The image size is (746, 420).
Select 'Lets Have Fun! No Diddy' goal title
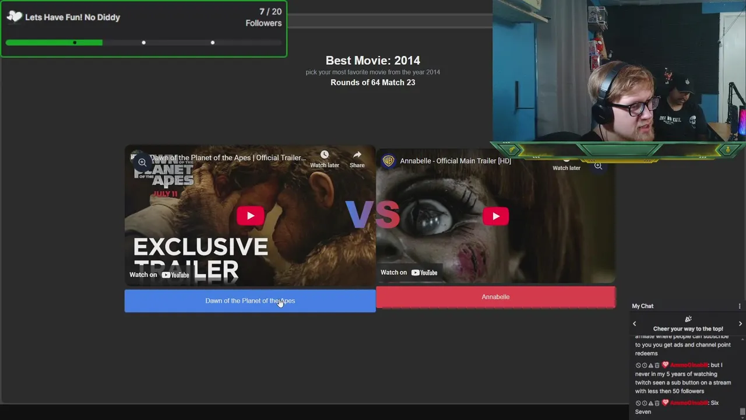(73, 17)
